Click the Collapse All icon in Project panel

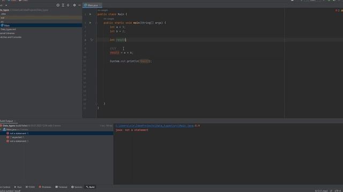click(68, 5)
